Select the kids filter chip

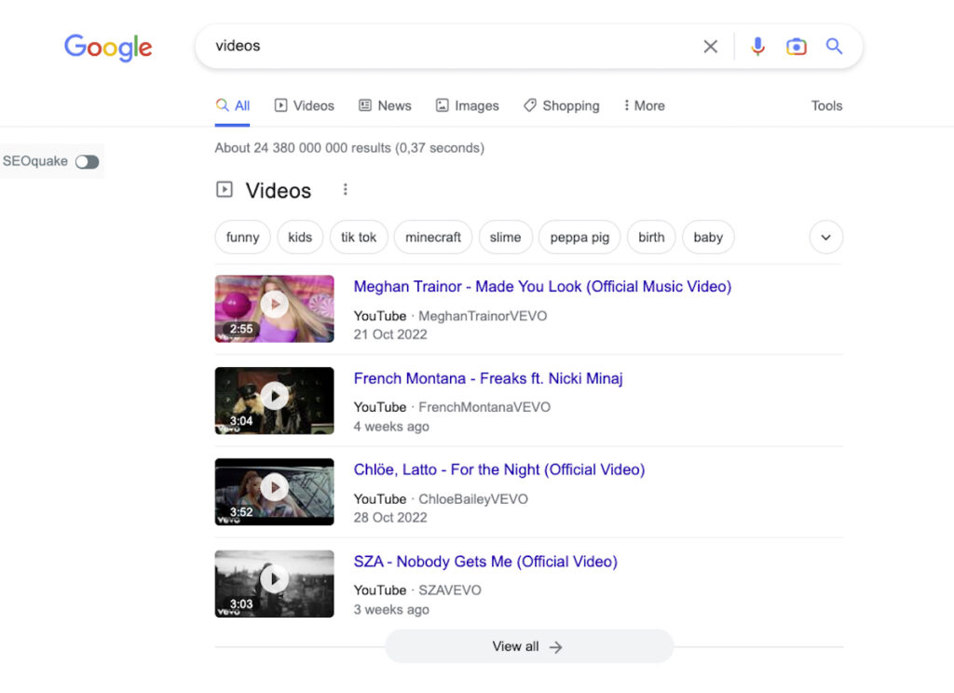[300, 238]
